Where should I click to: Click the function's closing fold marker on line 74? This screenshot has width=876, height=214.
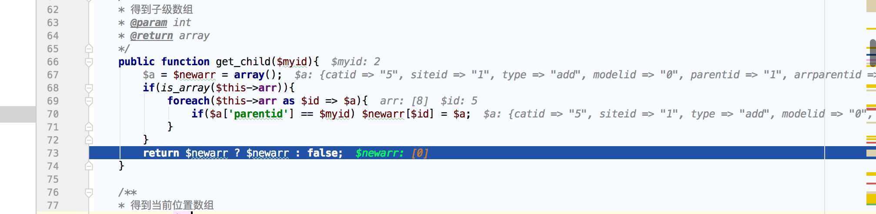point(89,166)
